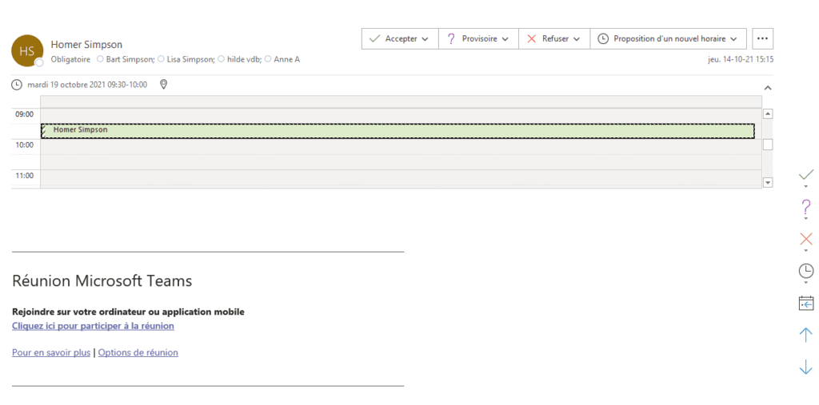819x405 pixels.
Task: Open the Options de réunion link
Action: [x=138, y=352]
